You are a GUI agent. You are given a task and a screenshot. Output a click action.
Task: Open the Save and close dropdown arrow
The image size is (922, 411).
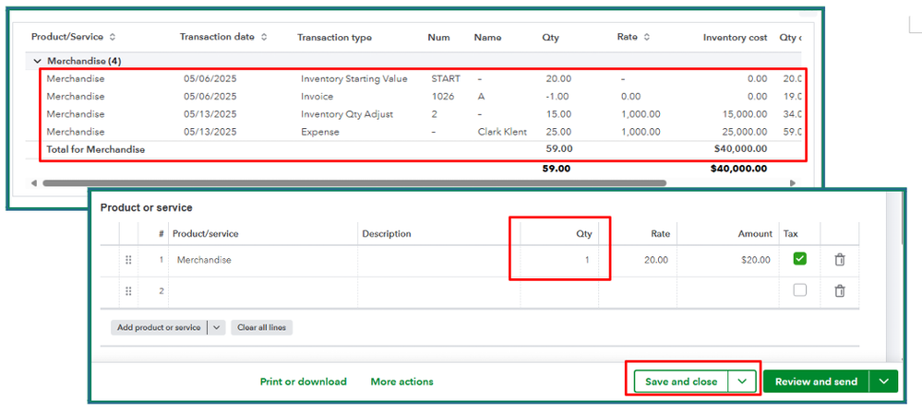click(x=742, y=382)
